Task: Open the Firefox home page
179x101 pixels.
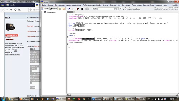Action: click(15, 10)
